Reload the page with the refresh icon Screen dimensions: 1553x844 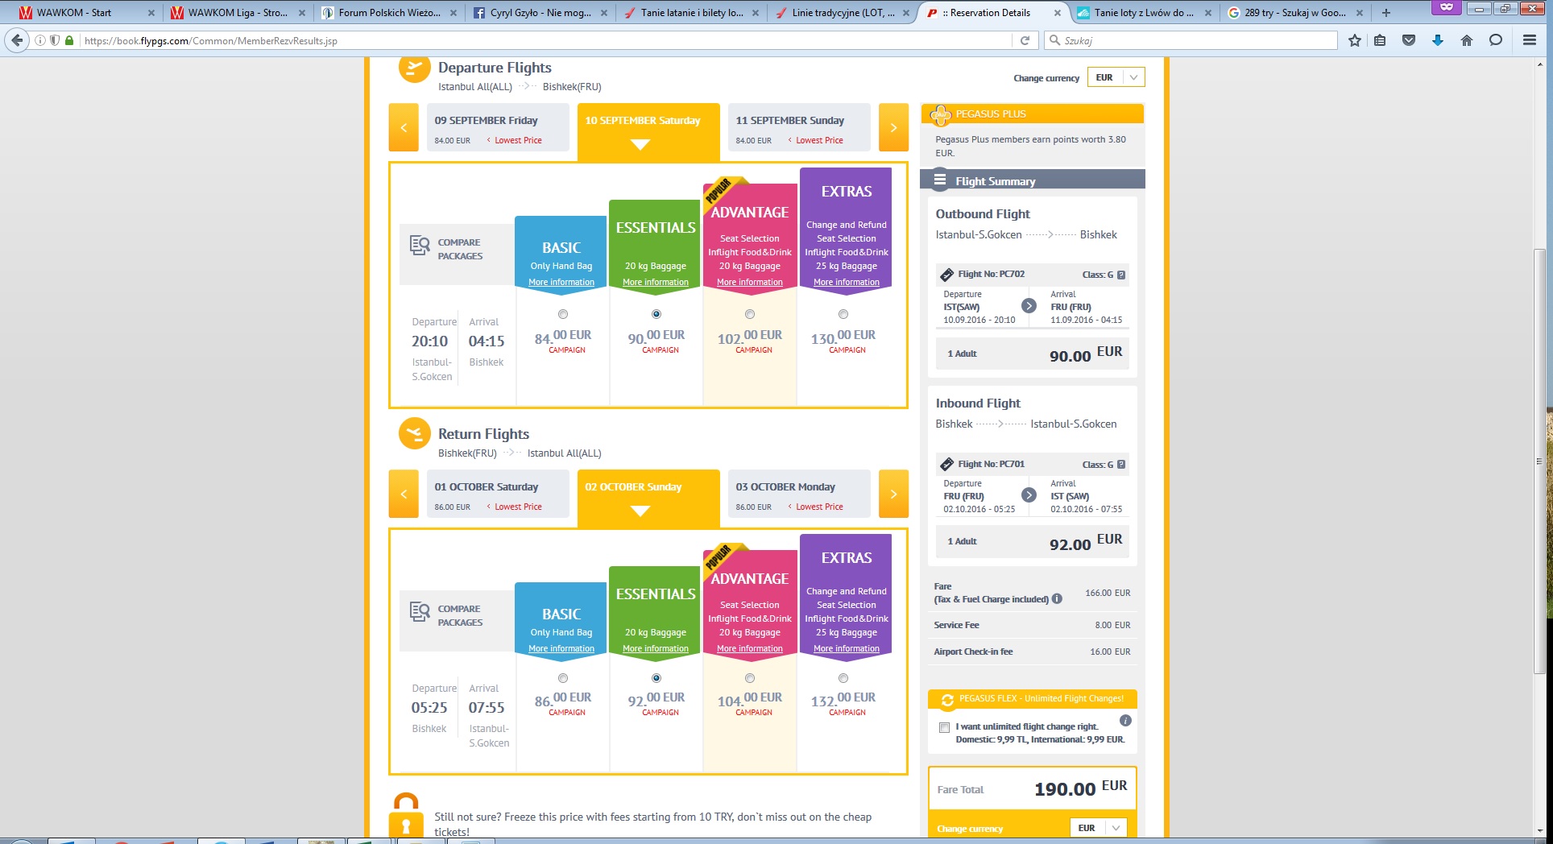[1025, 40]
